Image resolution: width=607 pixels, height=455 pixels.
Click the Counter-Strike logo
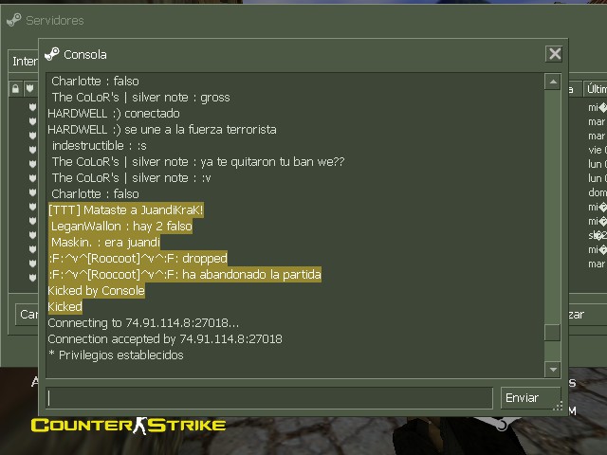pyautogui.click(x=128, y=426)
